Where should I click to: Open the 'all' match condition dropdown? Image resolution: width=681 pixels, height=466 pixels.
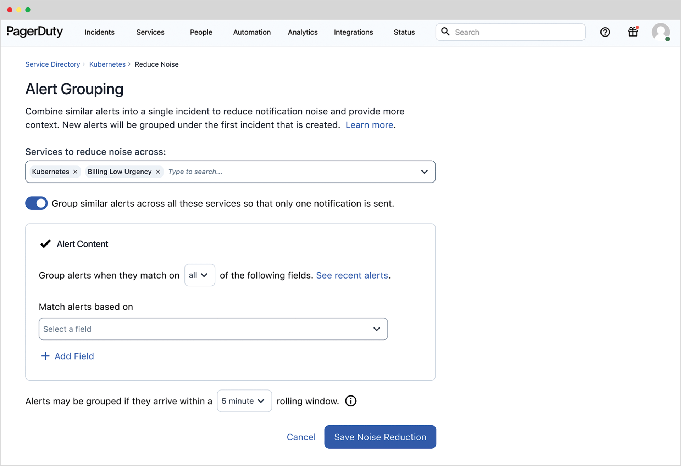[199, 275]
